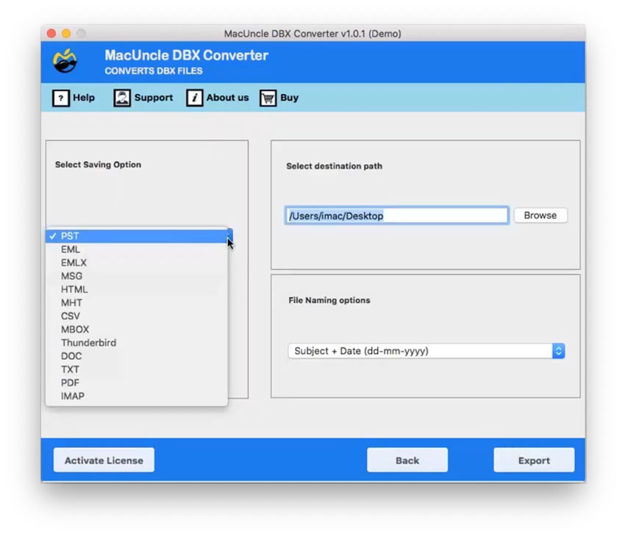The height and width of the screenshot is (536, 622).
Task: Choose Thunderbird from the format list
Action: pos(88,343)
